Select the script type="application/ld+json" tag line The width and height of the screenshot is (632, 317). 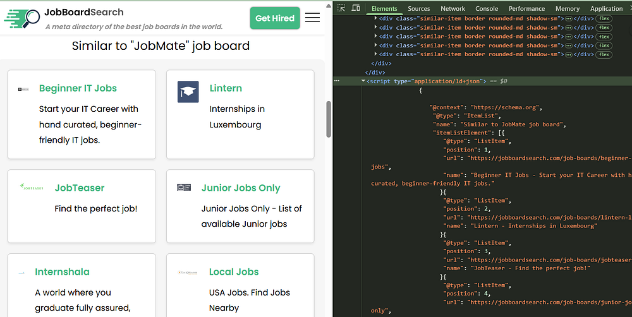click(x=427, y=81)
